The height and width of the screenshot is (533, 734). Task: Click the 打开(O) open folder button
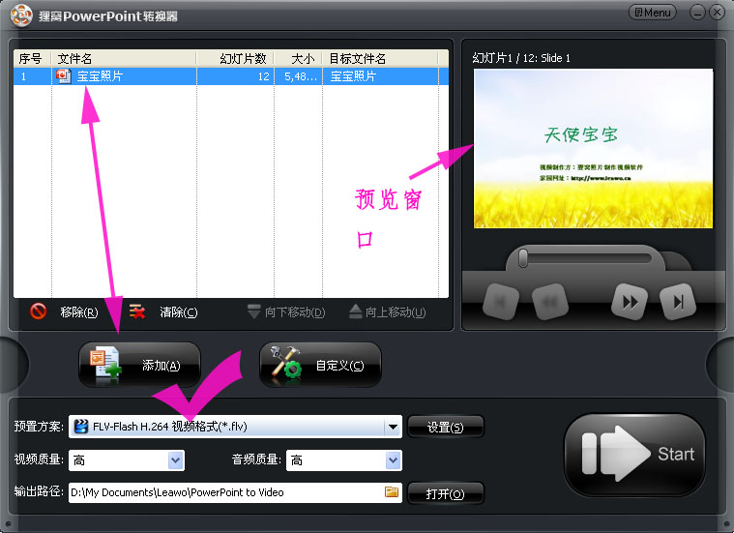(x=445, y=493)
